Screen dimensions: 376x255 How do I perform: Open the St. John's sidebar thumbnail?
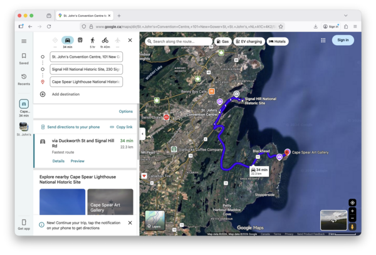pos(24,129)
